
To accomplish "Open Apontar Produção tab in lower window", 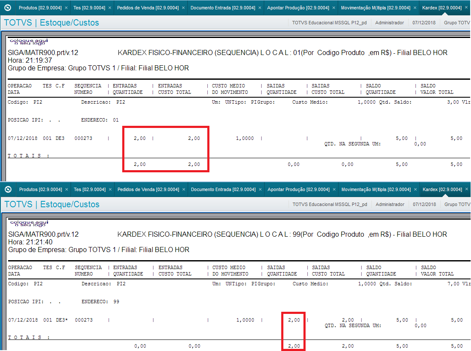I will pyautogui.click(x=298, y=189).
